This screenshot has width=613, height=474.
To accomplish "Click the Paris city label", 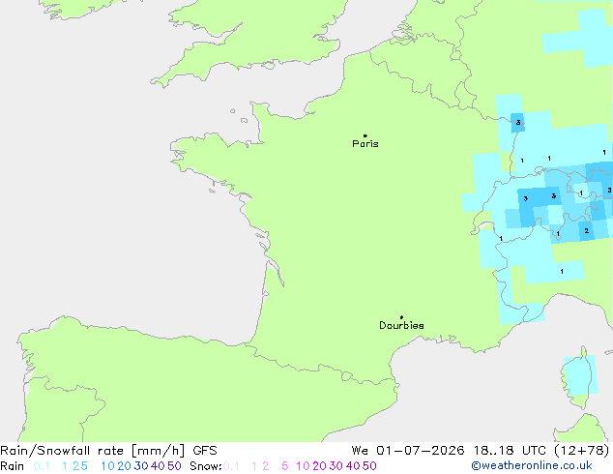I will pyautogui.click(x=365, y=144).
